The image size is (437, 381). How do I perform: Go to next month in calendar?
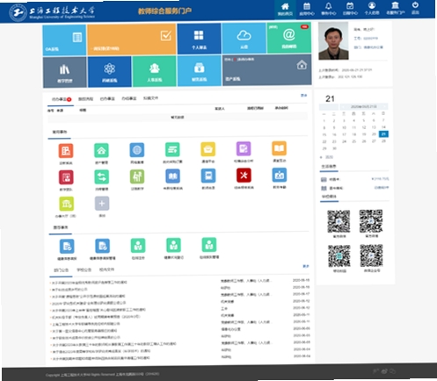click(x=384, y=106)
